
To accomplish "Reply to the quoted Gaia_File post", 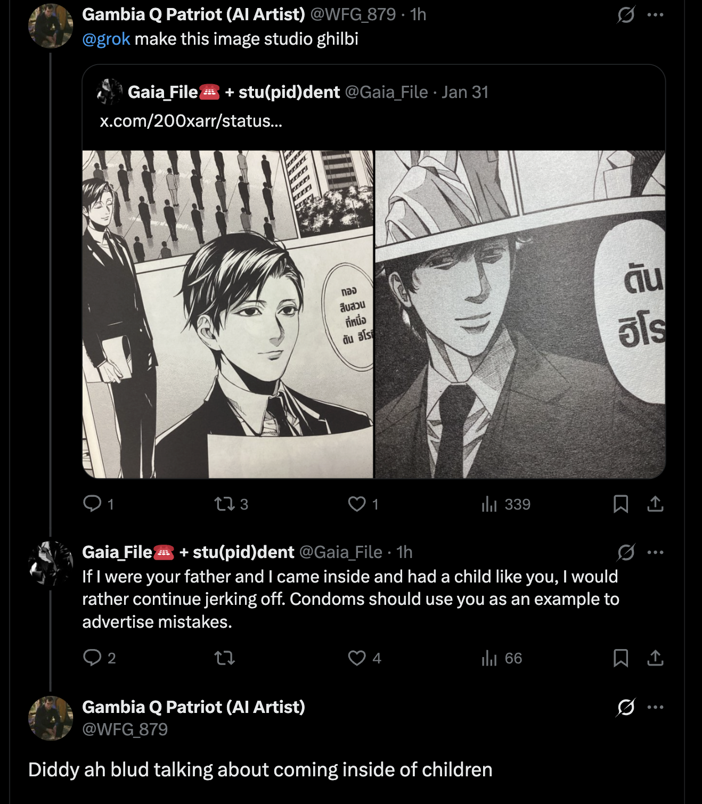I will (93, 504).
